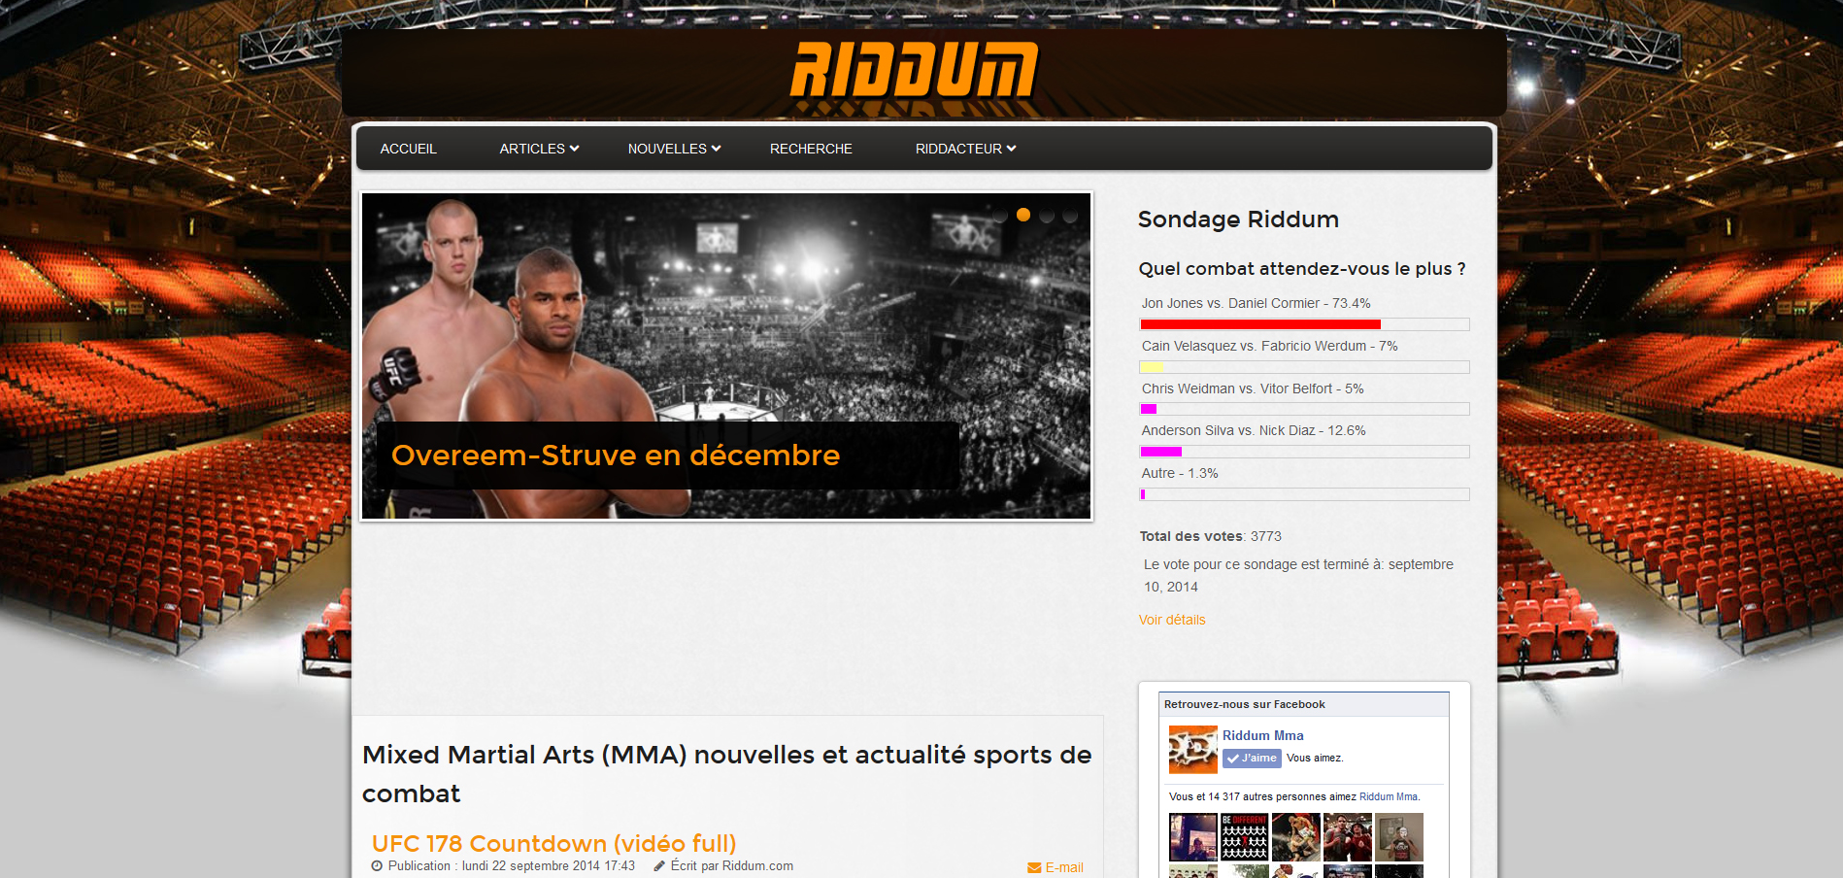
Task: Click the second Facebook fan thumbnail
Action: tap(1244, 837)
